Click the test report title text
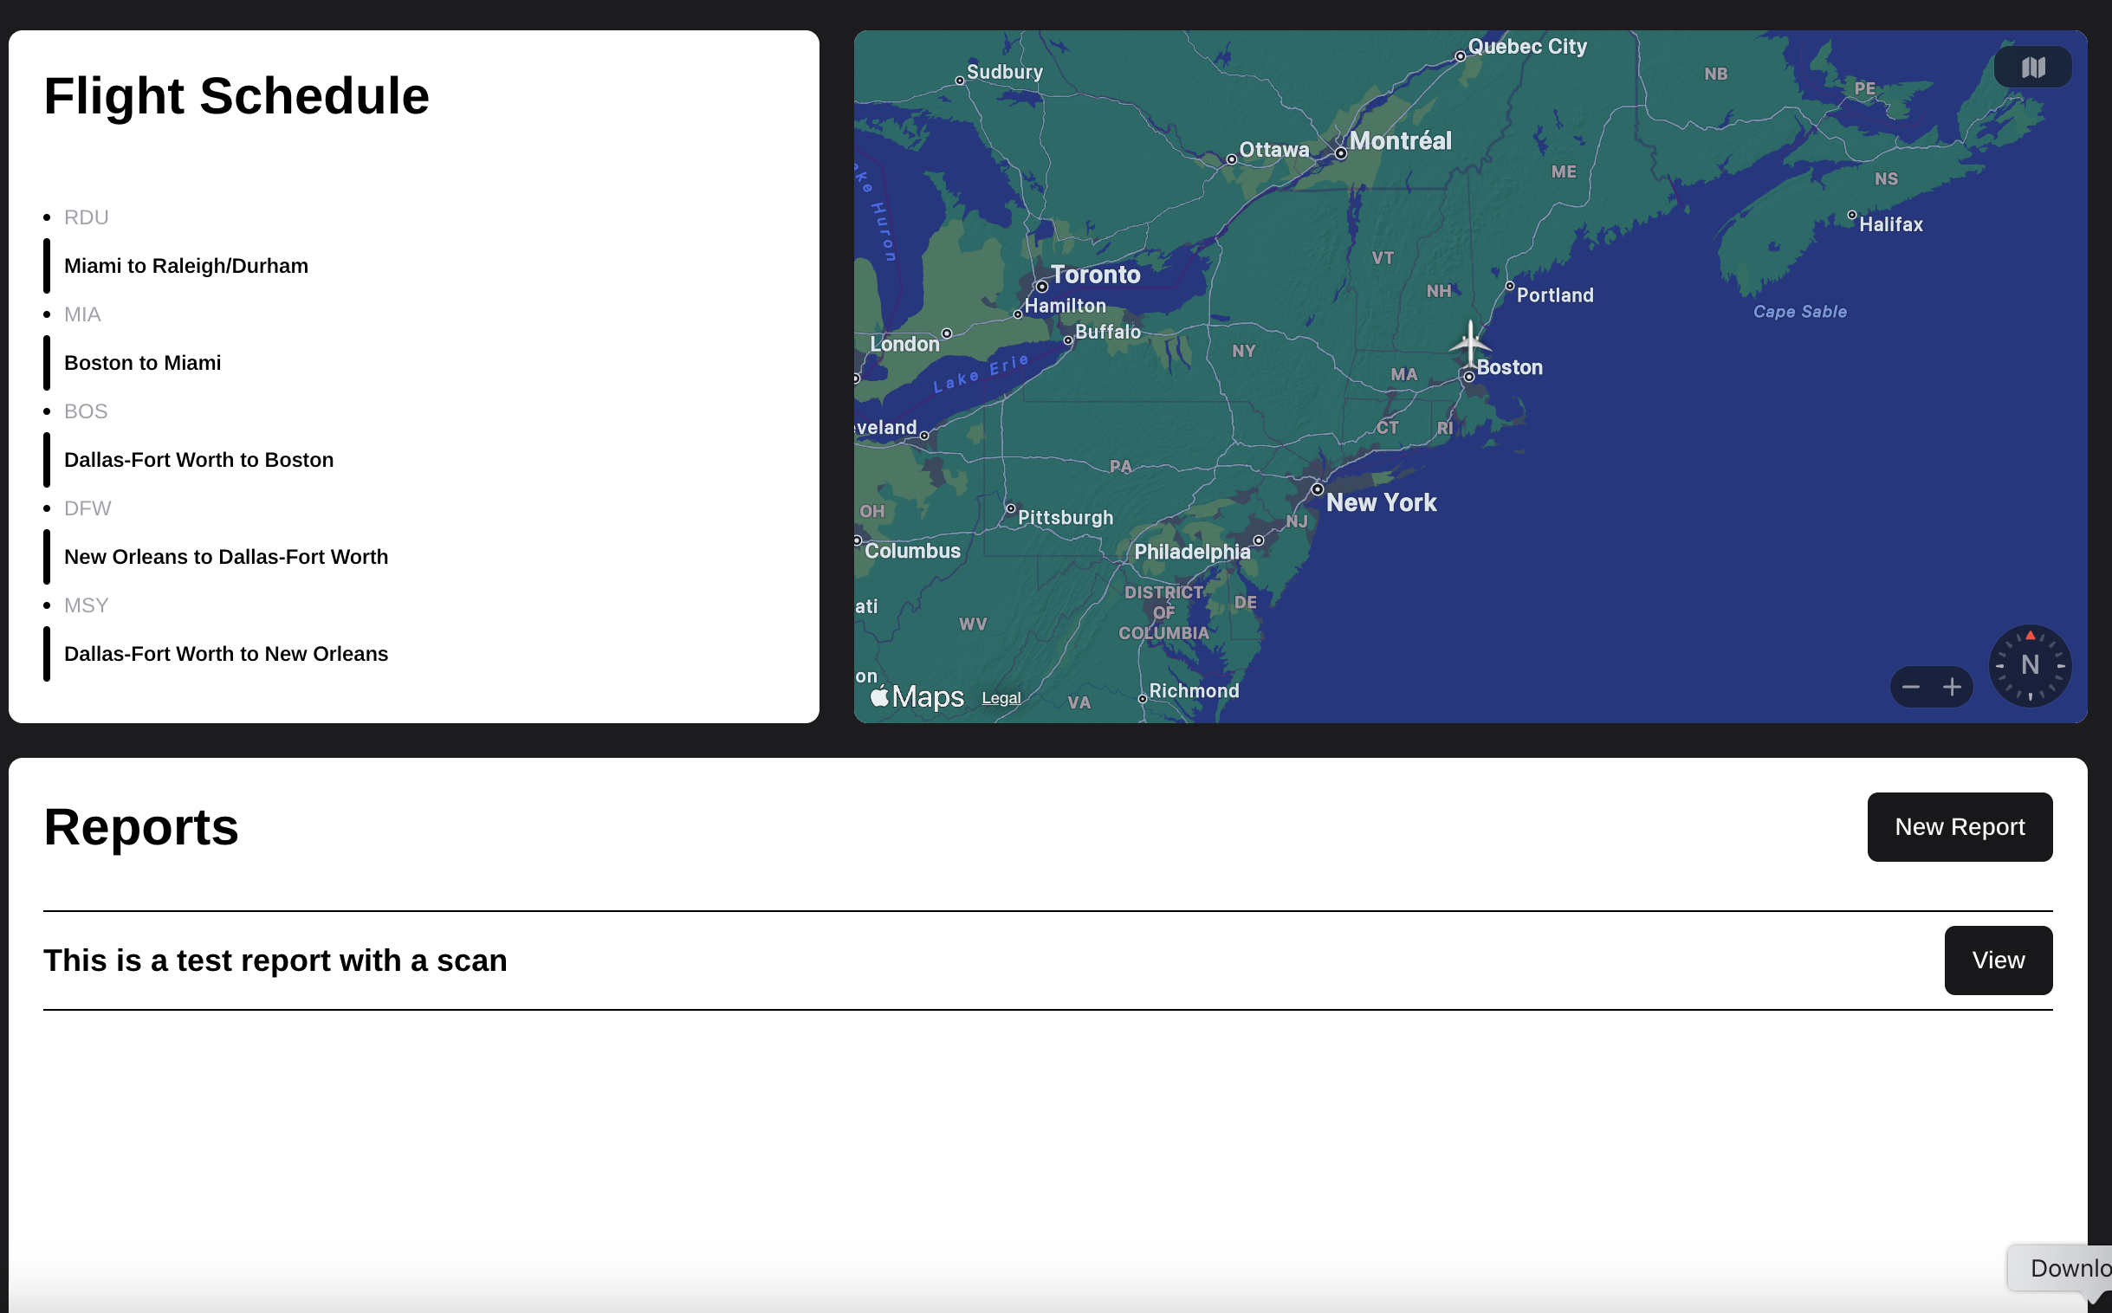Screen dimensions: 2112x1313 coord(275,960)
